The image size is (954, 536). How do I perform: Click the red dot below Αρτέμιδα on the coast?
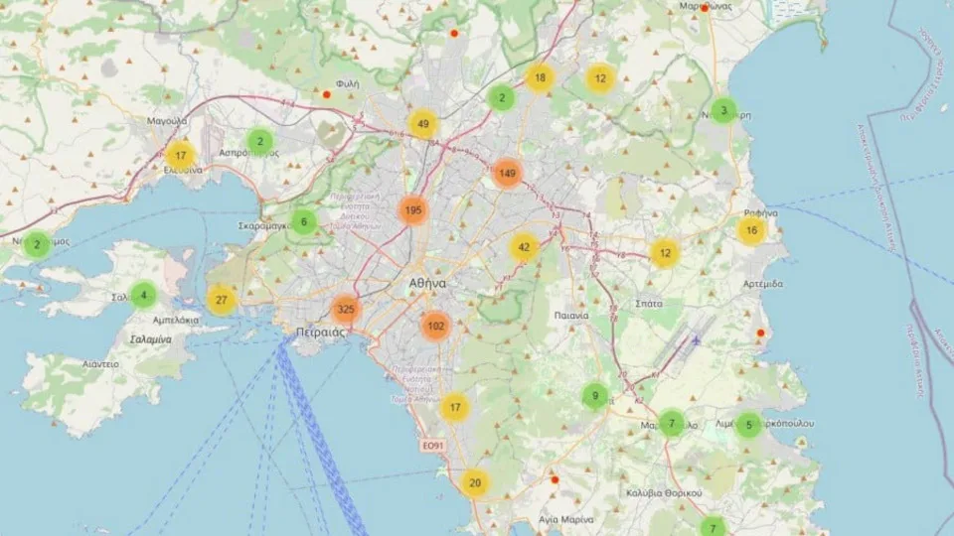[x=760, y=334]
